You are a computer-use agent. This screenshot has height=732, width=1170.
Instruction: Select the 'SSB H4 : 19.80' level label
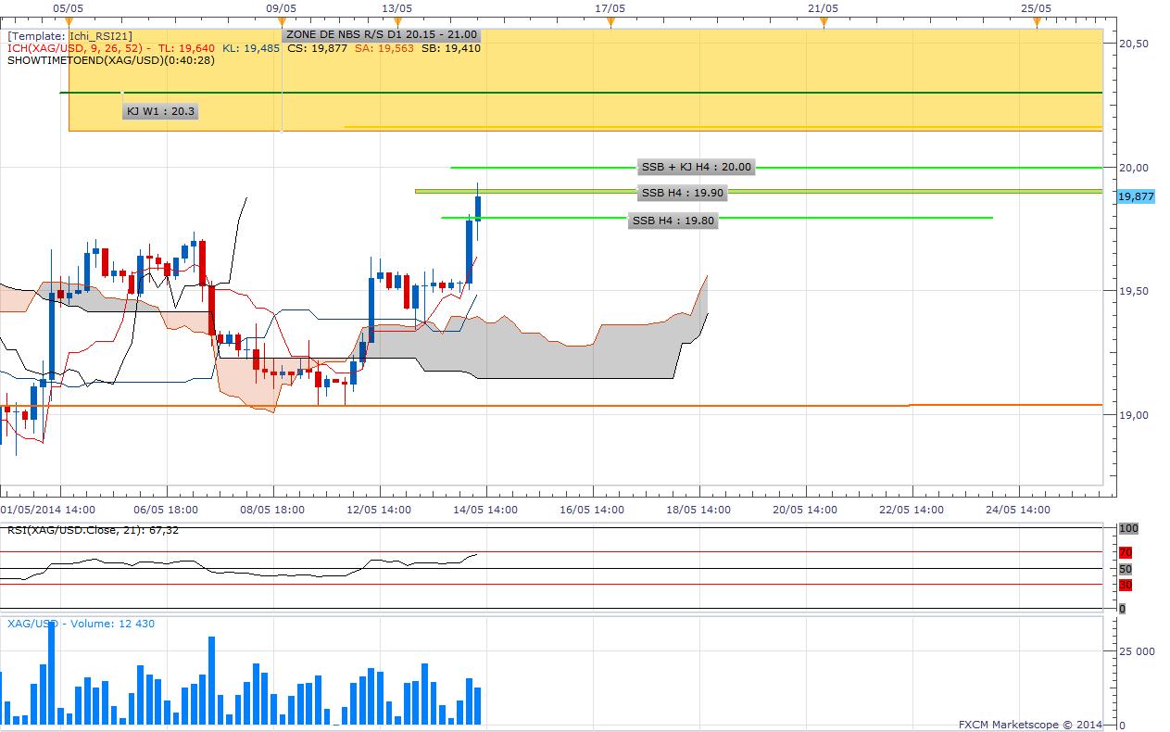[673, 221]
